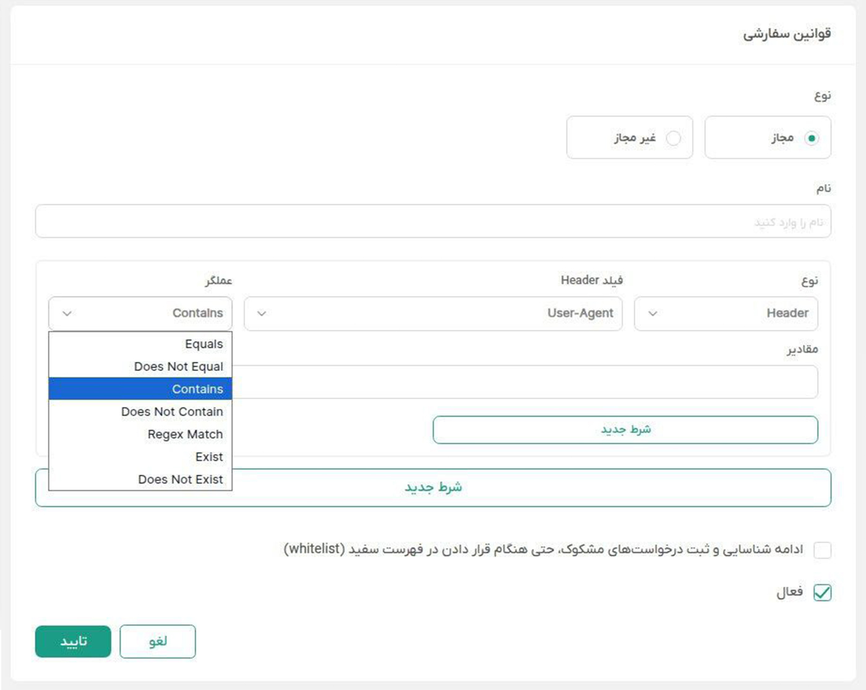Collapse the Contains operator dropdown
The width and height of the screenshot is (866, 690).
(140, 314)
